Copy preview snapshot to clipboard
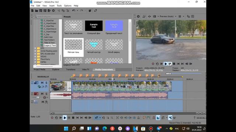236x132 pixels. coord(188,16)
